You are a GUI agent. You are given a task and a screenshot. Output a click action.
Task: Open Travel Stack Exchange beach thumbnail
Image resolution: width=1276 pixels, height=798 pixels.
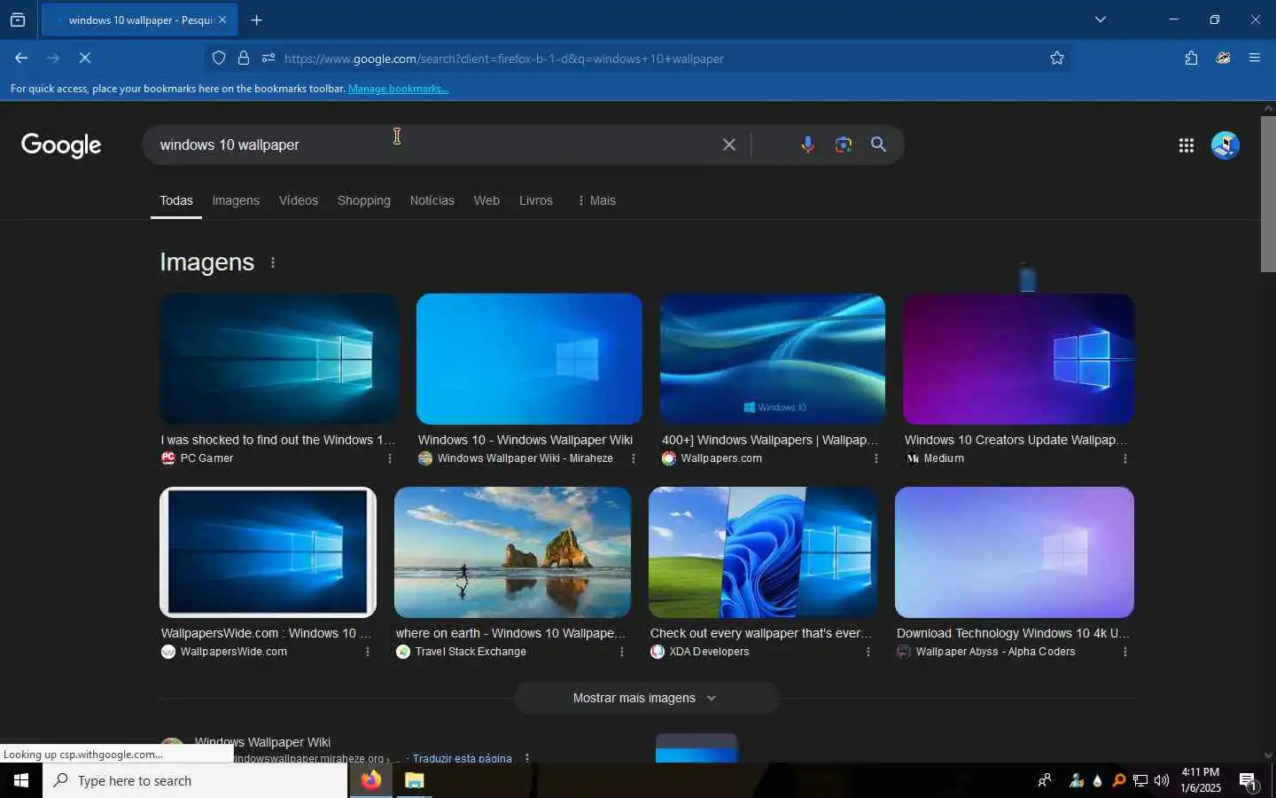click(512, 552)
